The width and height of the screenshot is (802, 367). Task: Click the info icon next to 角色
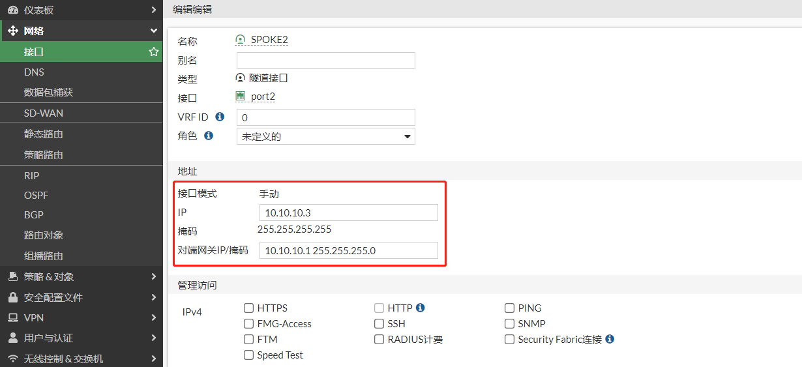coord(209,136)
